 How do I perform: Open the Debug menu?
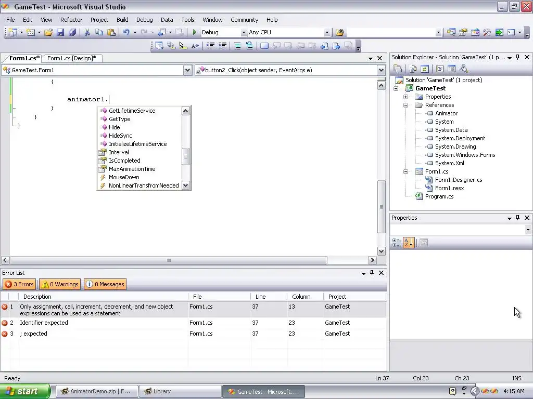point(145,20)
